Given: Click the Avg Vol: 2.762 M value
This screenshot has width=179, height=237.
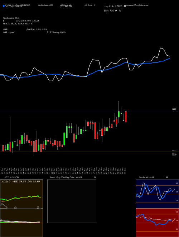Looking at the screenshot, I should coord(115,6).
